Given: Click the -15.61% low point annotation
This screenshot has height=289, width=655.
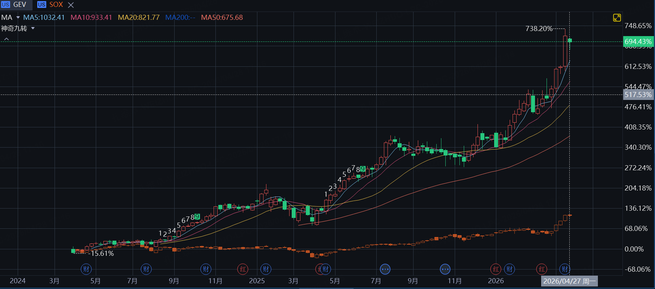Looking at the screenshot, I should (x=102, y=254).
